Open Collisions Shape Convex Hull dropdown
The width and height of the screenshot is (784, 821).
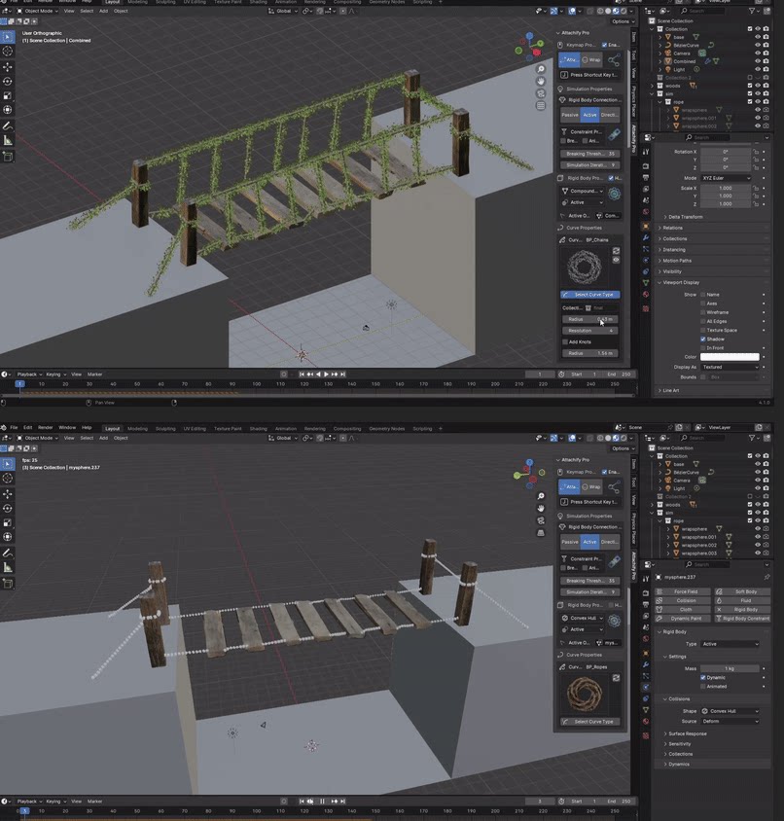730,711
